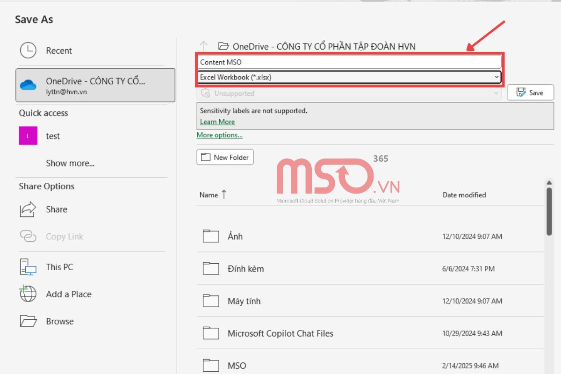
Task: Choose Copy Link option
Action: [x=65, y=237]
